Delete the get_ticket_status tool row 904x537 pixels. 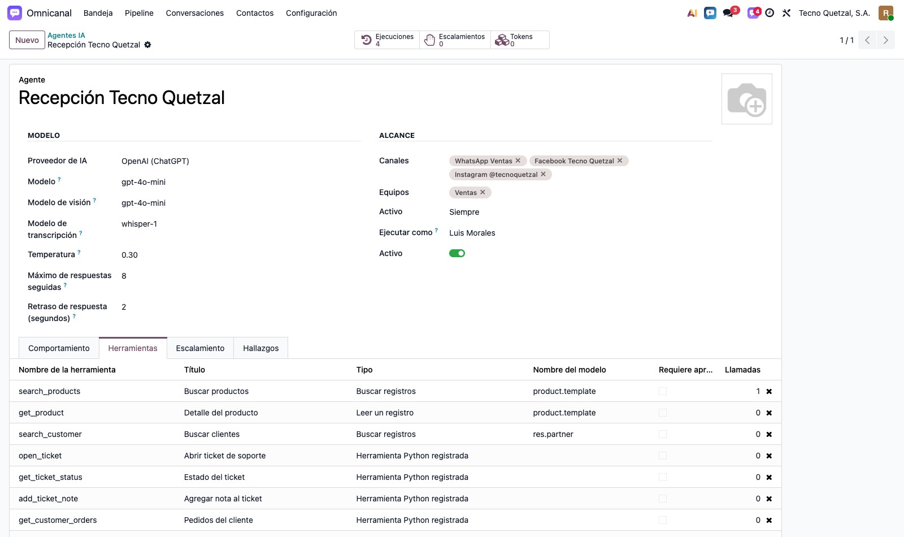769,477
